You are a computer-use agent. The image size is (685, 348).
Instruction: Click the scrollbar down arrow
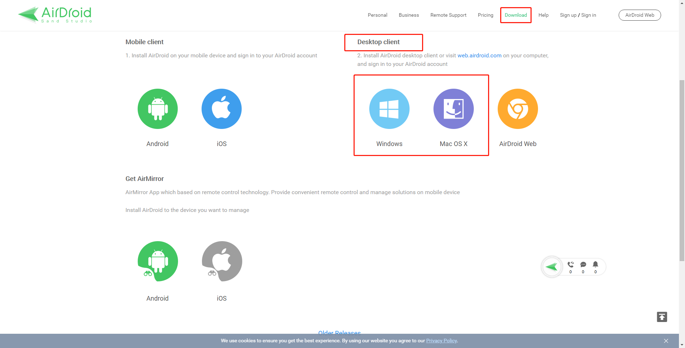pyautogui.click(x=682, y=345)
